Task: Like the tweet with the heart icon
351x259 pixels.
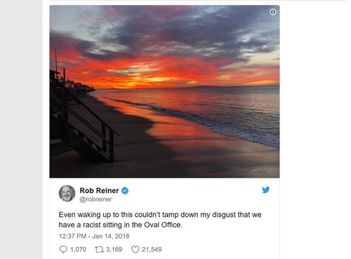Action: tap(135, 250)
